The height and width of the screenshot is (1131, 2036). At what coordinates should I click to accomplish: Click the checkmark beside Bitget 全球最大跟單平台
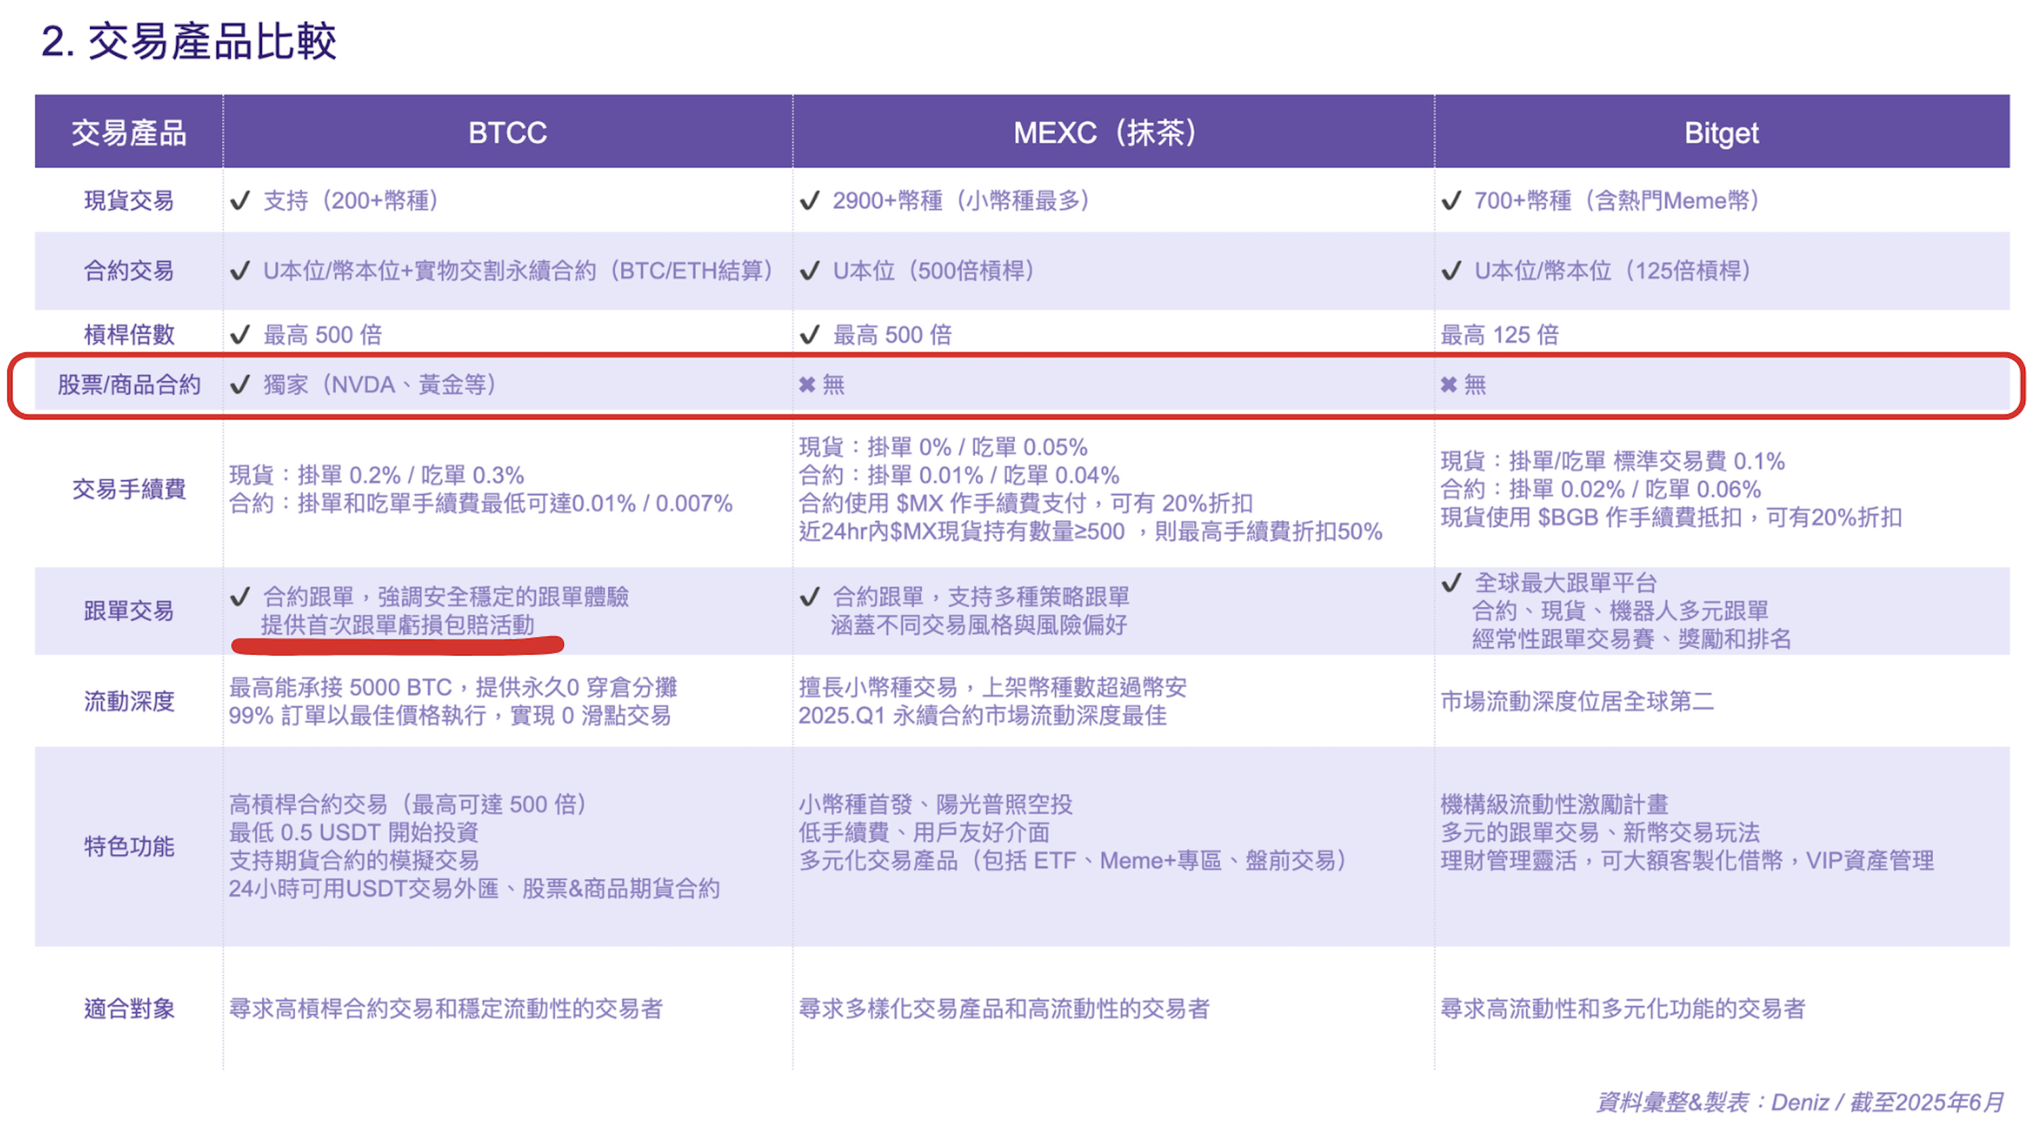[x=1451, y=584]
